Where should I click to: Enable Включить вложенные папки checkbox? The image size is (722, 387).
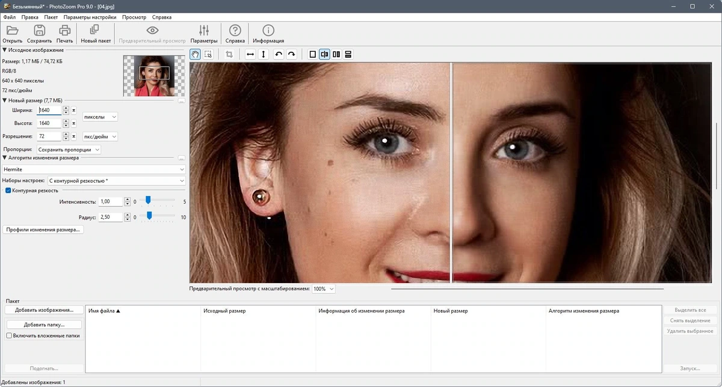click(x=9, y=336)
